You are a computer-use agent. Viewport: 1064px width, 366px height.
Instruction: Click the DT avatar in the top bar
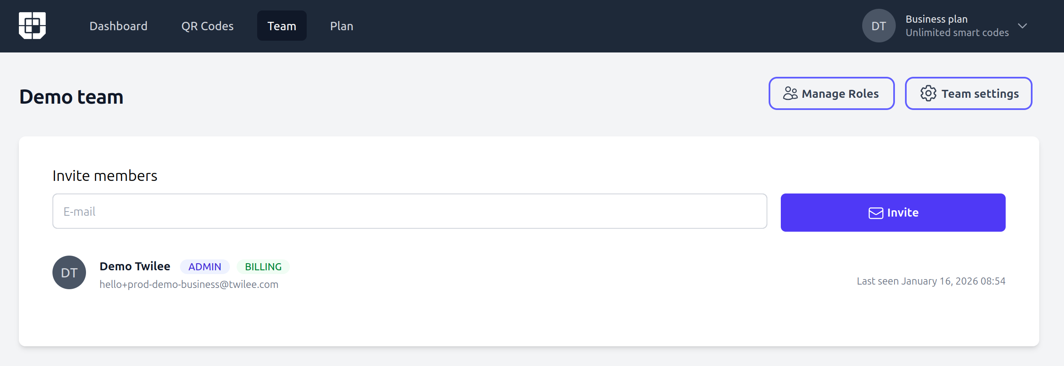[x=879, y=26]
